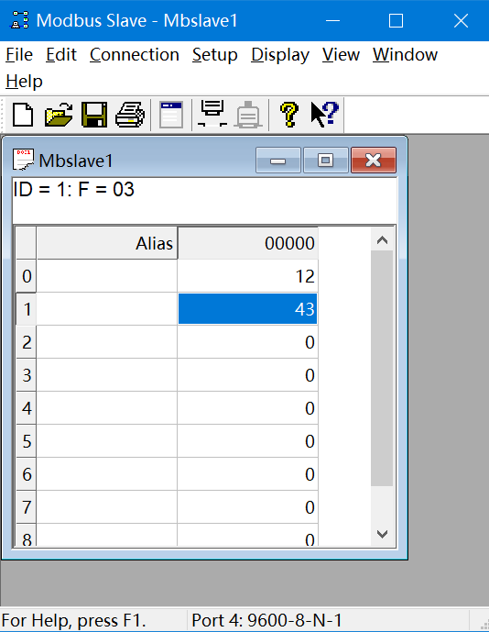Open the Display menu
The height and width of the screenshot is (632, 489).
pos(280,54)
